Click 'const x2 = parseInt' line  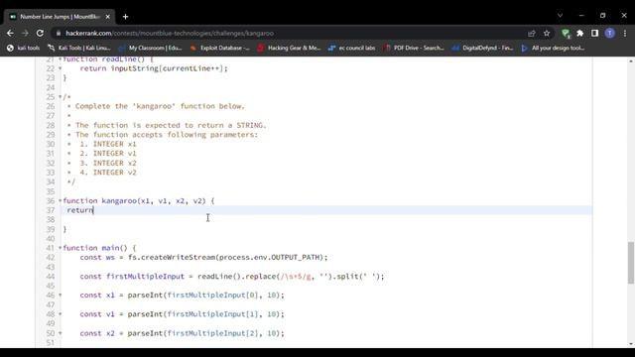coord(182,333)
